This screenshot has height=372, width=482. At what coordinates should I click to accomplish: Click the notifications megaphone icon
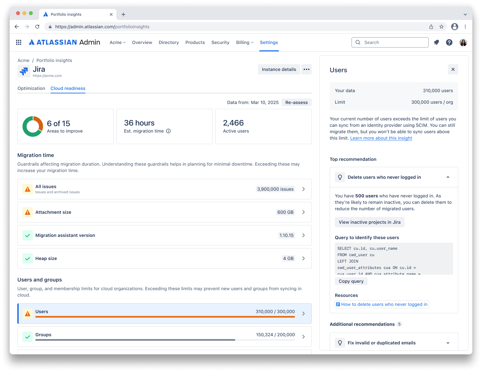click(436, 42)
